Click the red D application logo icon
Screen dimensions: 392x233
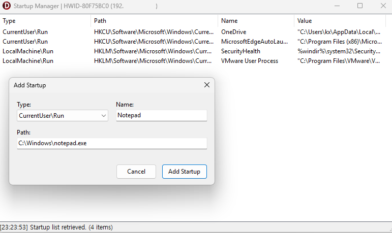(6, 6)
